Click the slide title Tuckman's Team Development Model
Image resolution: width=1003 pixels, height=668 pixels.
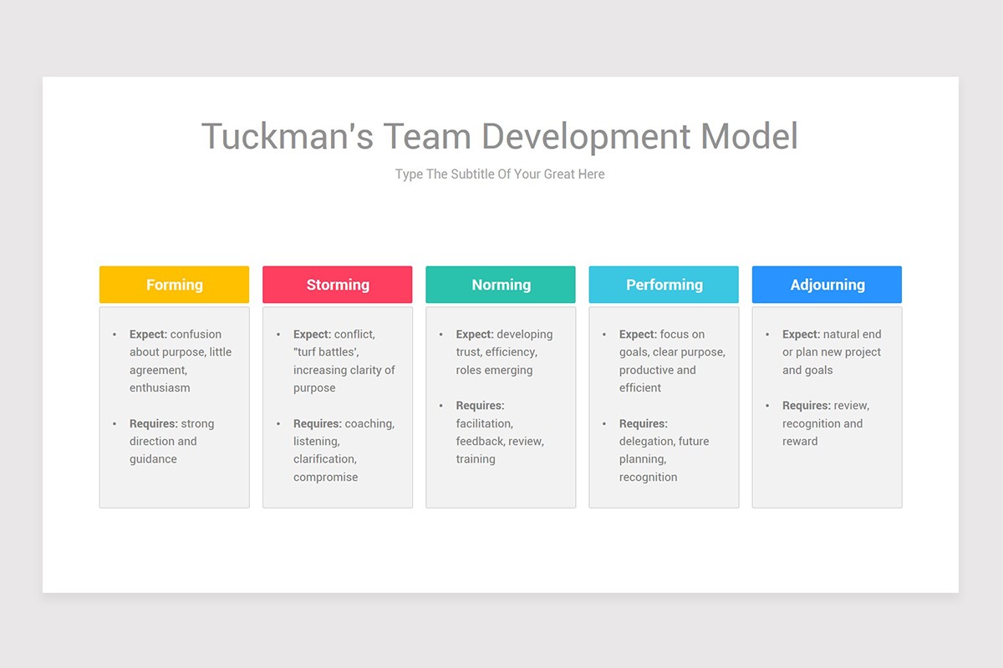pos(500,136)
